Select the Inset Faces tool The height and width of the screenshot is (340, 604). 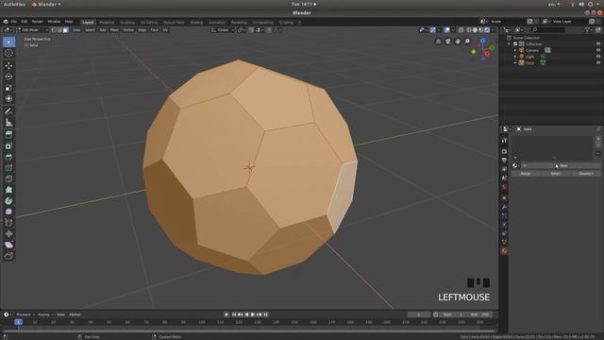tap(8, 145)
